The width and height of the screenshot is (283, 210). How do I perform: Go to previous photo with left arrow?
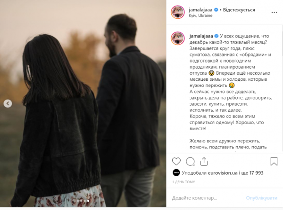point(8,103)
